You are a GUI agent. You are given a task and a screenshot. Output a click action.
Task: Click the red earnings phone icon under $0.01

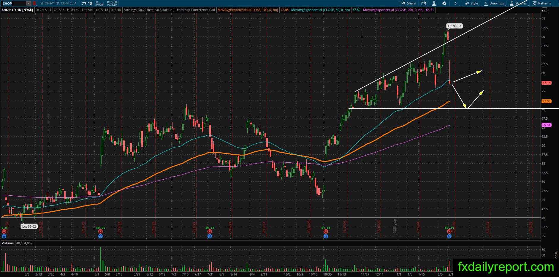[100, 232]
